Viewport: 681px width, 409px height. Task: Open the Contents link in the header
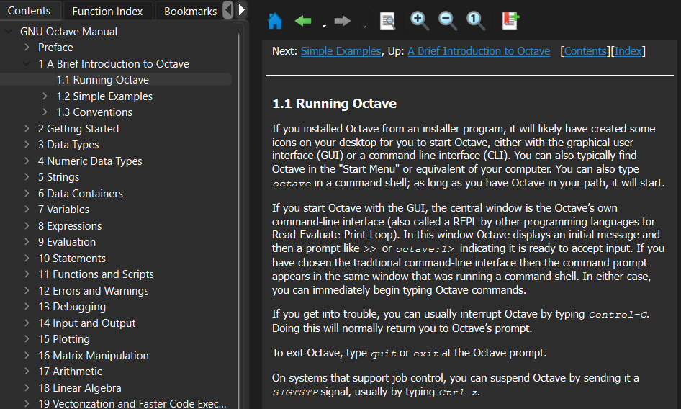[585, 51]
